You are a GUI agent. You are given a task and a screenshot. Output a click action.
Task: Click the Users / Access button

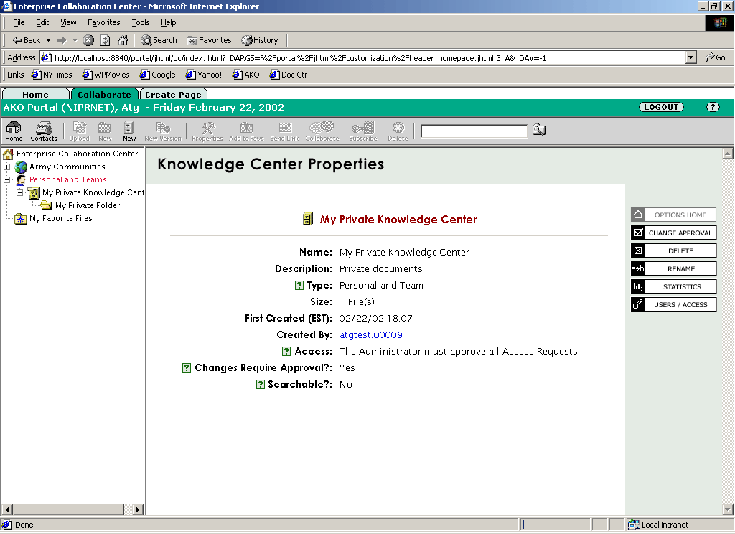(x=673, y=305)
